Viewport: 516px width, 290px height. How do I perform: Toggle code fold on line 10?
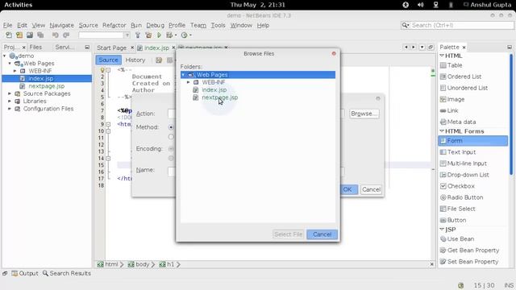[x=108, y=131]
